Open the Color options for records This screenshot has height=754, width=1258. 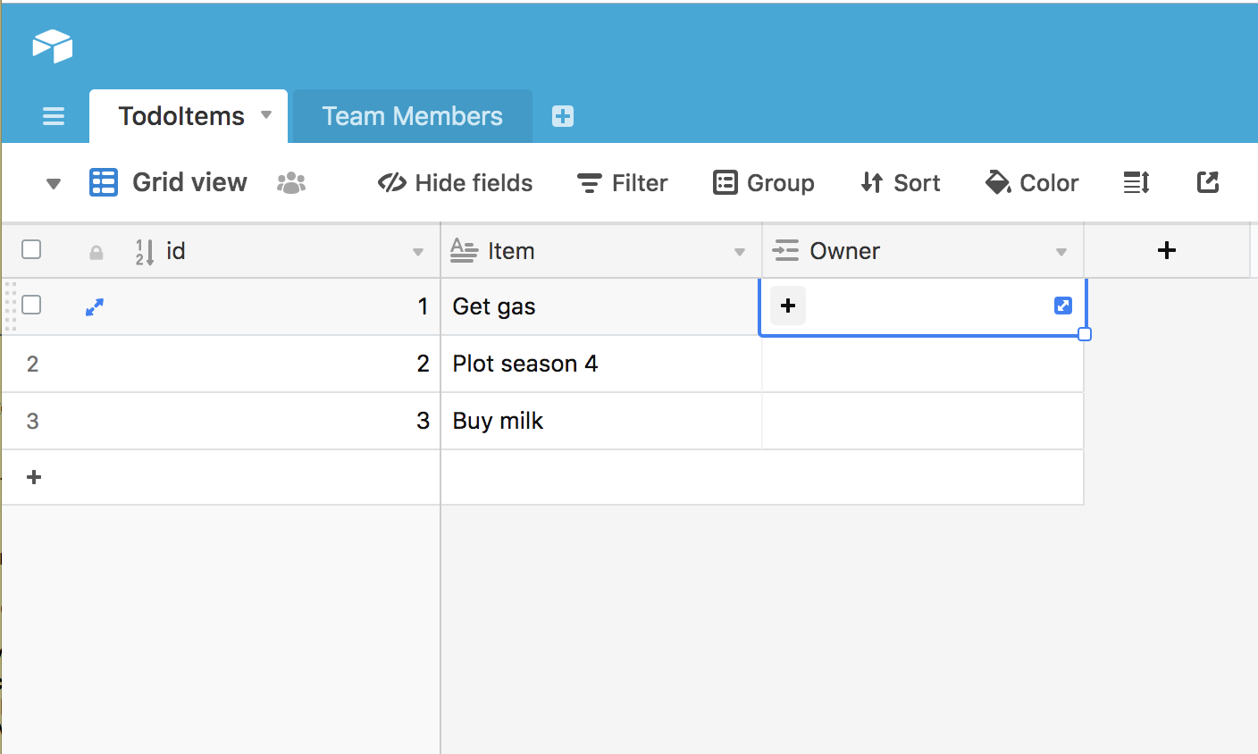tap(1032, 183)
